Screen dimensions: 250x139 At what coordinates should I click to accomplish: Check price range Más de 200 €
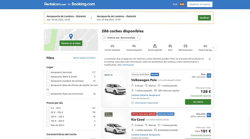48,125
